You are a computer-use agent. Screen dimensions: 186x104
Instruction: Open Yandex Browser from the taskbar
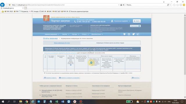click(75, 101)
